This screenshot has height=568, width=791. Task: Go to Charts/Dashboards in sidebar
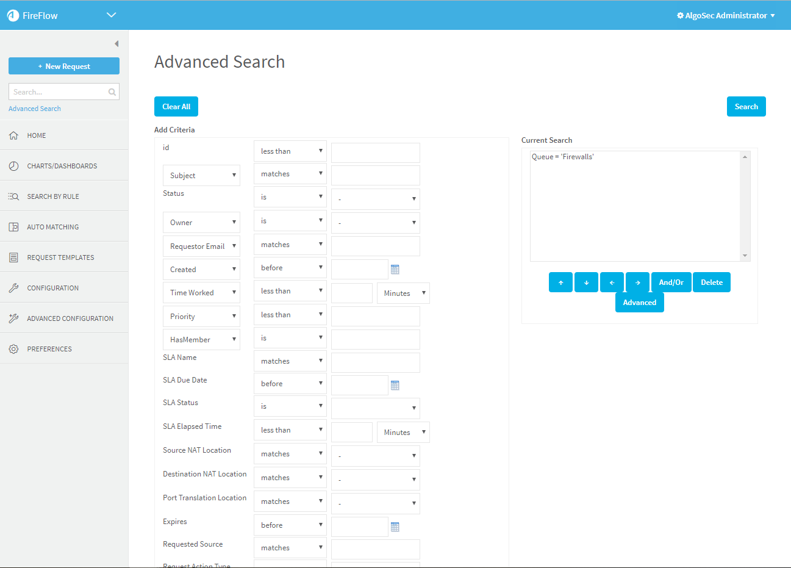(x=62, y=166)
